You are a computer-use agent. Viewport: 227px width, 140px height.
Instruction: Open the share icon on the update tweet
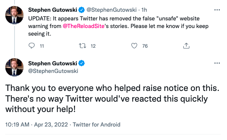pos(186,46)
